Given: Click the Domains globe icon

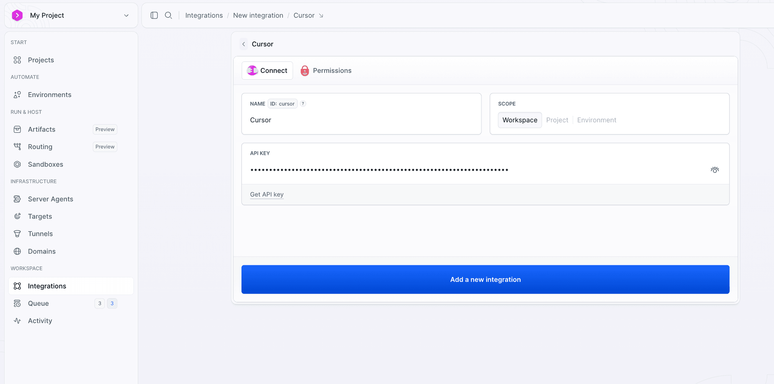Looking at the screenshot, I should pos(17,251).
